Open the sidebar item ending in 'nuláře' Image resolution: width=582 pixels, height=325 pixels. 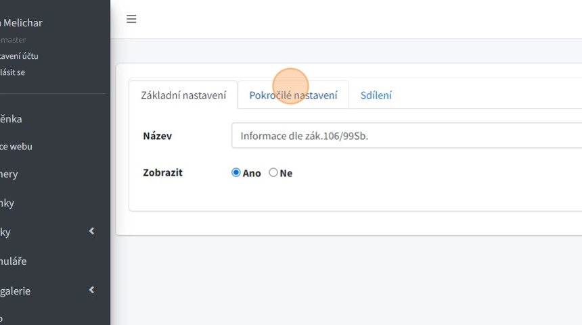14,261
